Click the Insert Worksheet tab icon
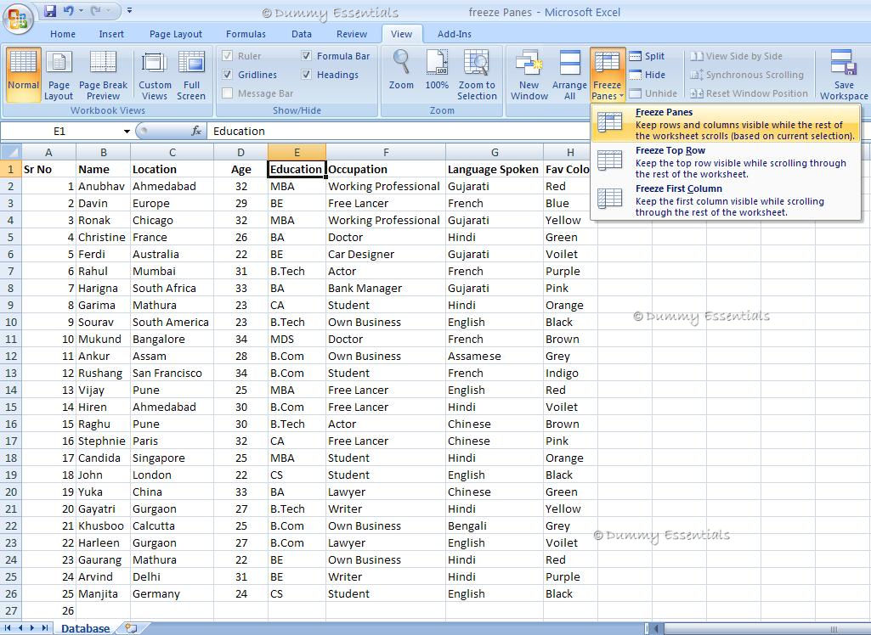 coord(131,628)
